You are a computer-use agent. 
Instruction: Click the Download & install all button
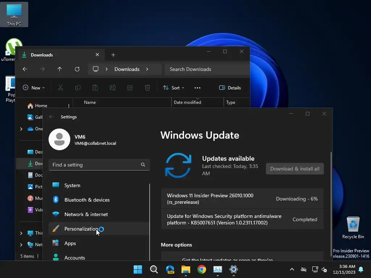coord(295,169)
